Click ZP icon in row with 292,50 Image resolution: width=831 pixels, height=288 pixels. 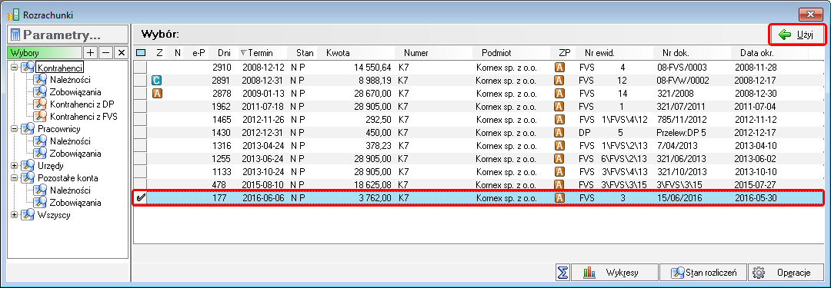559,119
